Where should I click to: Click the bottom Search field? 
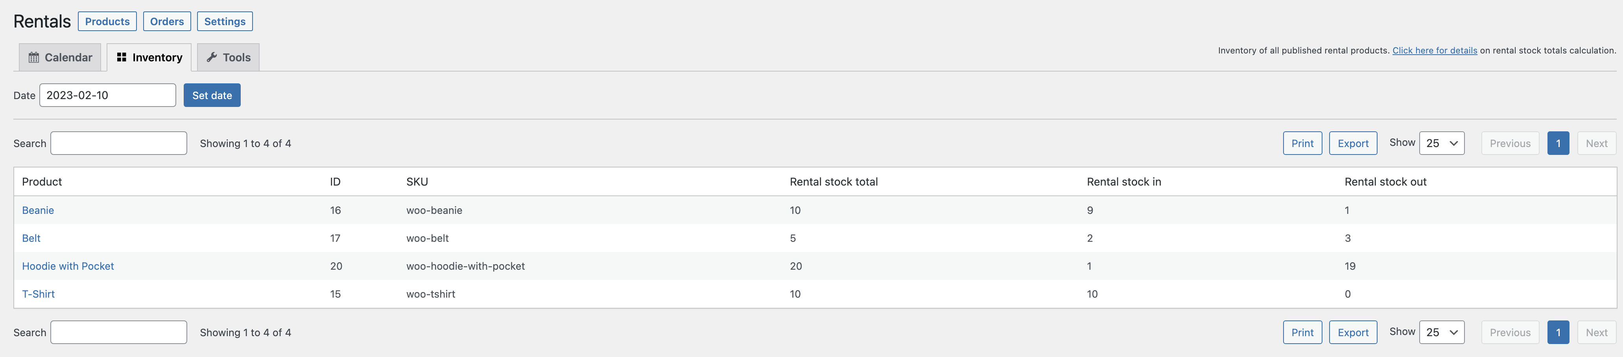coord(118,333)
